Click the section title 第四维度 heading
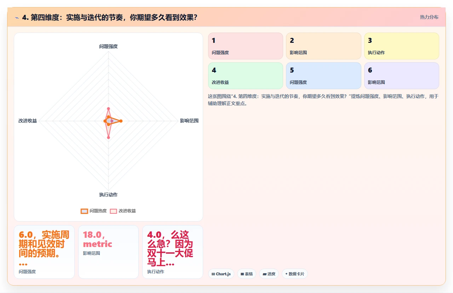The width and height of the screenshot is (453, 293). pyautogui.click(x=110, y=17)
